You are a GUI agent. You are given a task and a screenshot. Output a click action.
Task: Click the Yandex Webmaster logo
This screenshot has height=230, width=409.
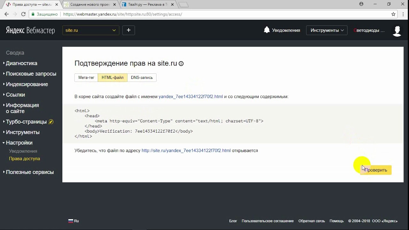tap(30, 30)
